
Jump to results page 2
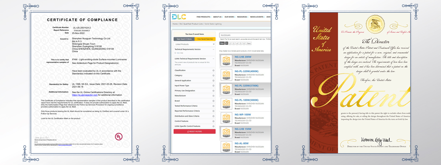[x=230, y=44]
